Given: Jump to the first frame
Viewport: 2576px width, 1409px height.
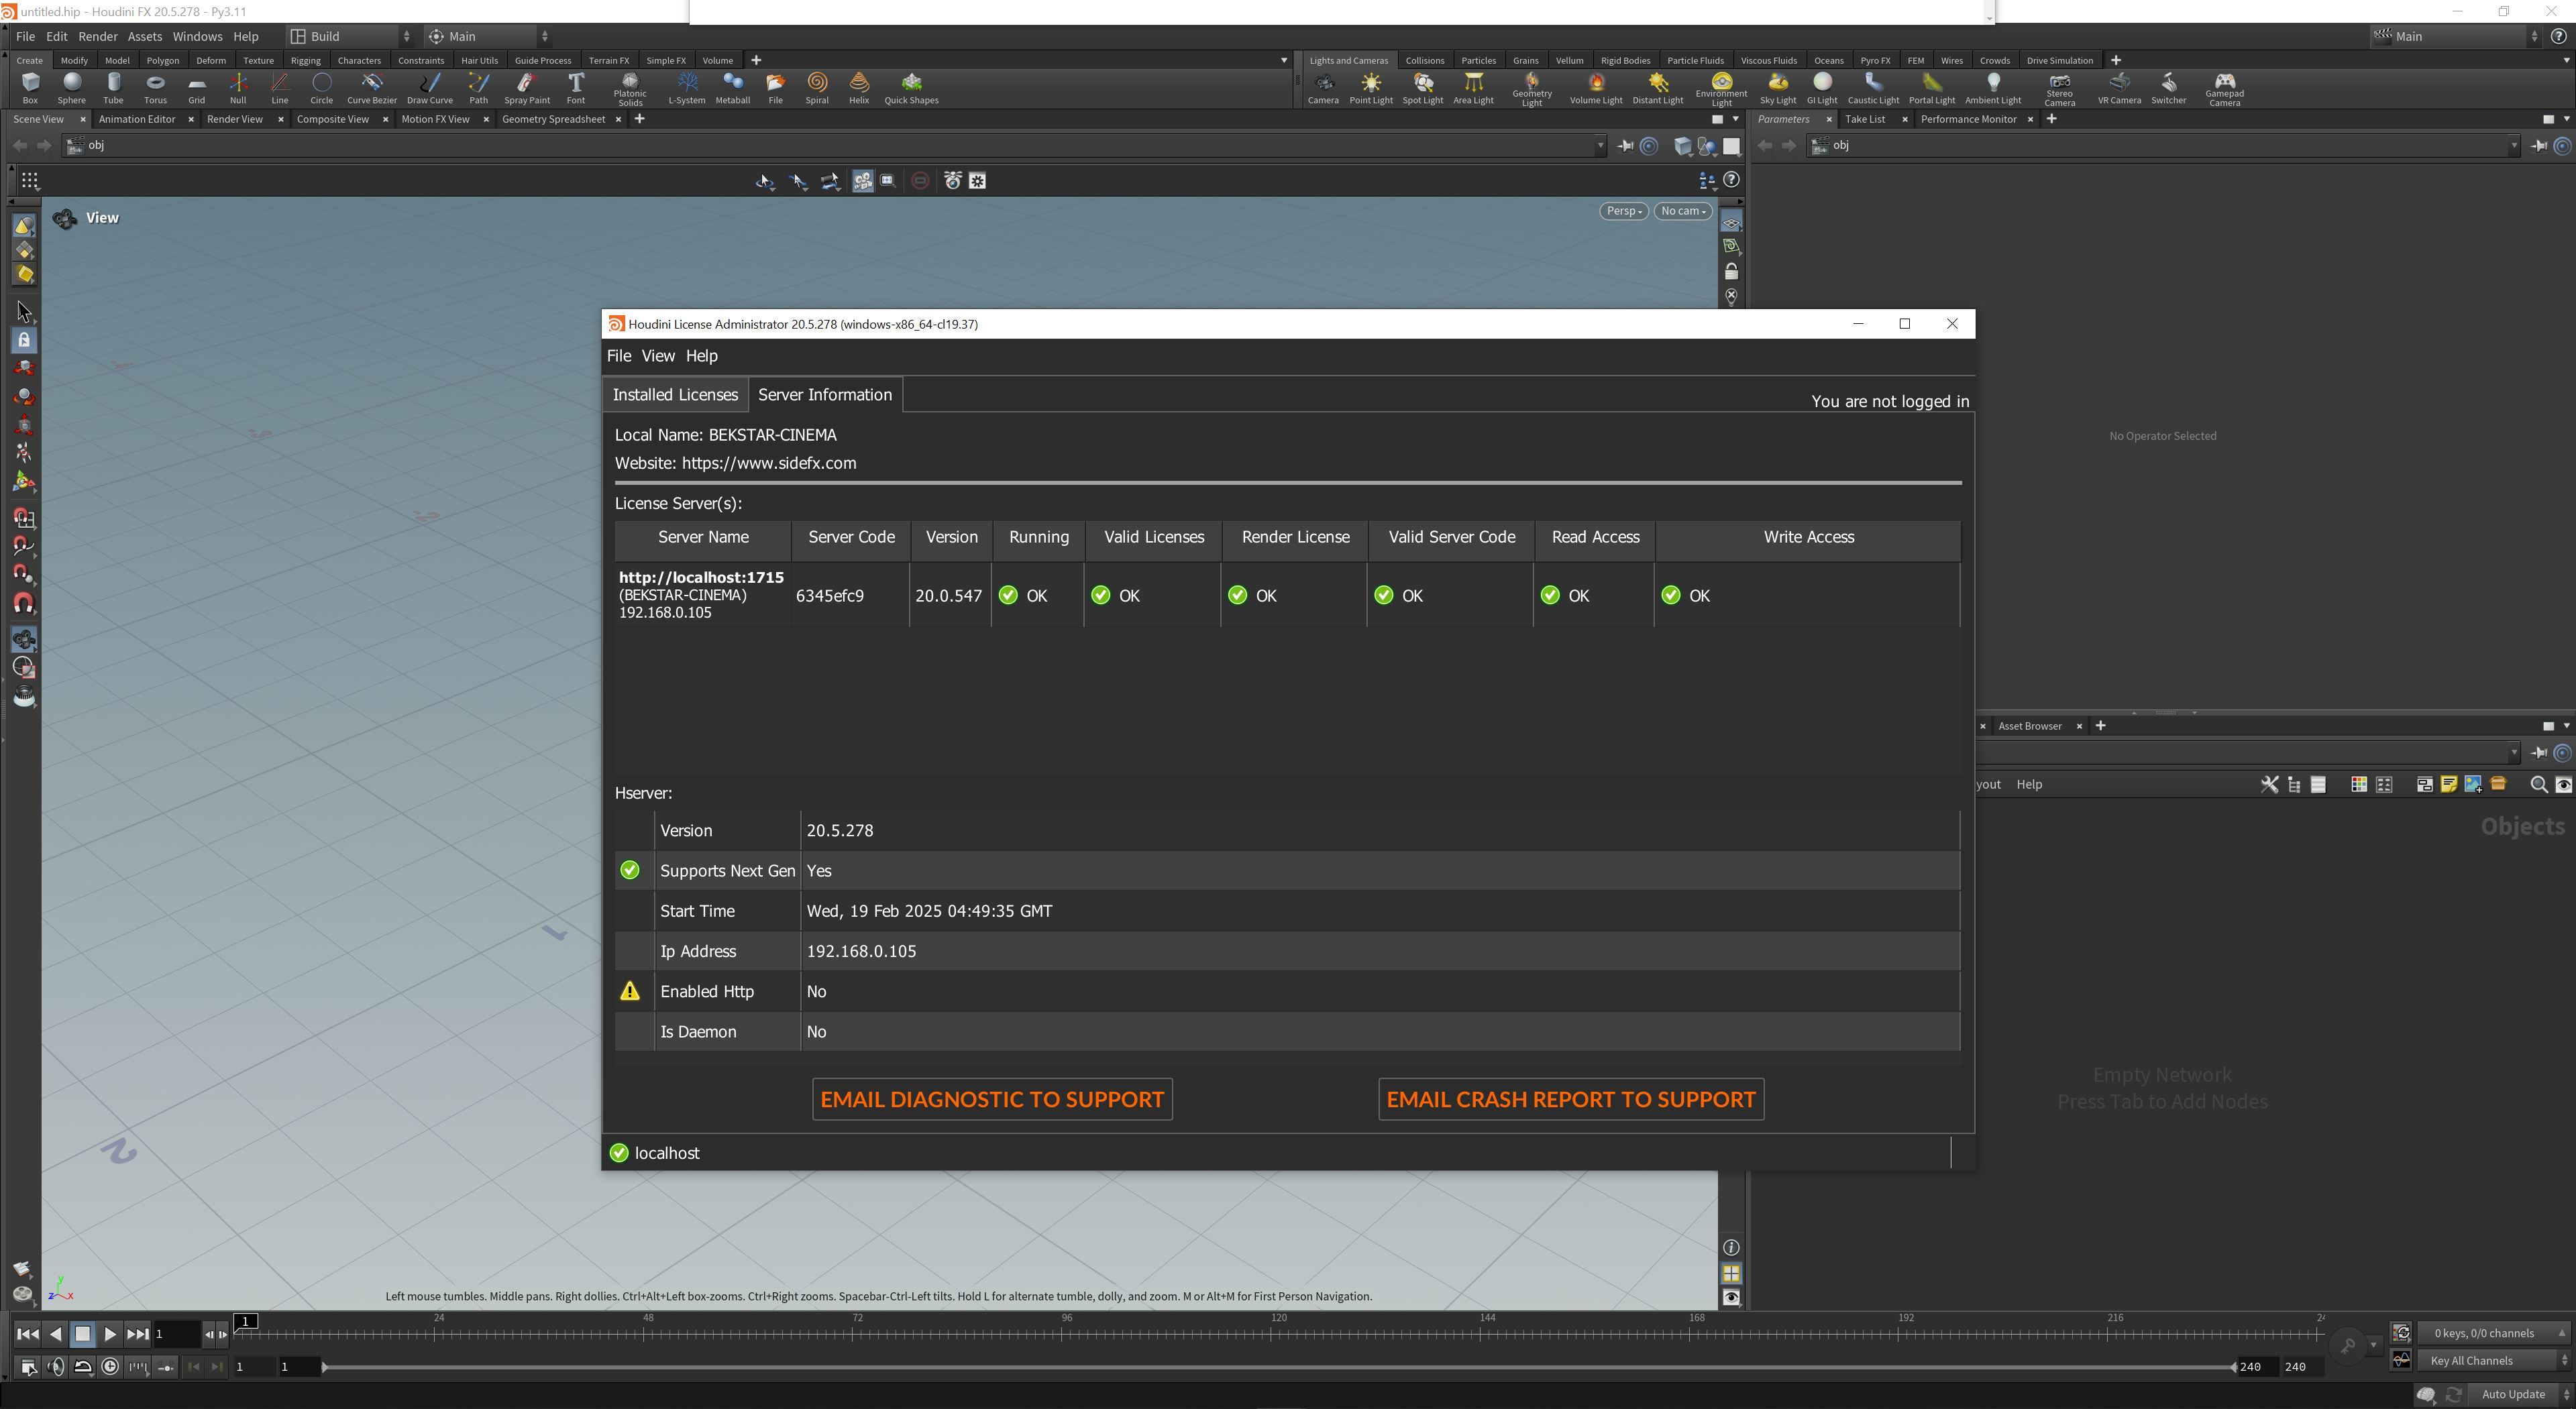Looking at the screenshot, I should (x=28, y=1334).
